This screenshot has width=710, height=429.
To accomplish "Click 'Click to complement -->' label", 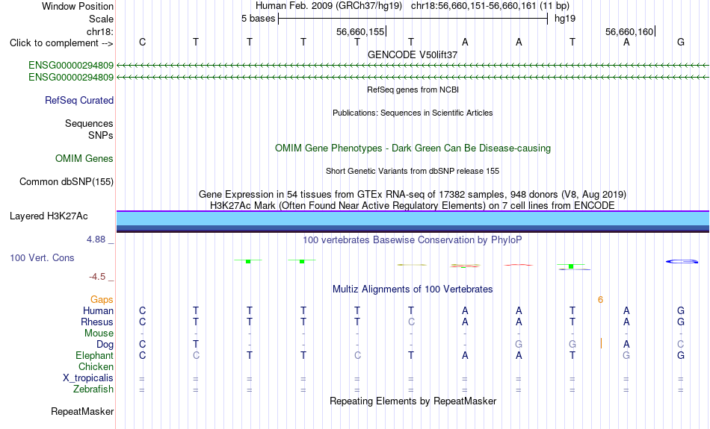I will pyautogui.click(x=61, y=43).
